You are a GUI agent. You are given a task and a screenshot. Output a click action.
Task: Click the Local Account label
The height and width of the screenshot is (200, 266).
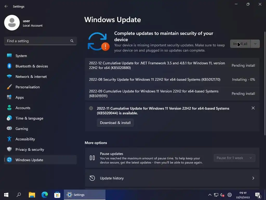pos(32,26)
